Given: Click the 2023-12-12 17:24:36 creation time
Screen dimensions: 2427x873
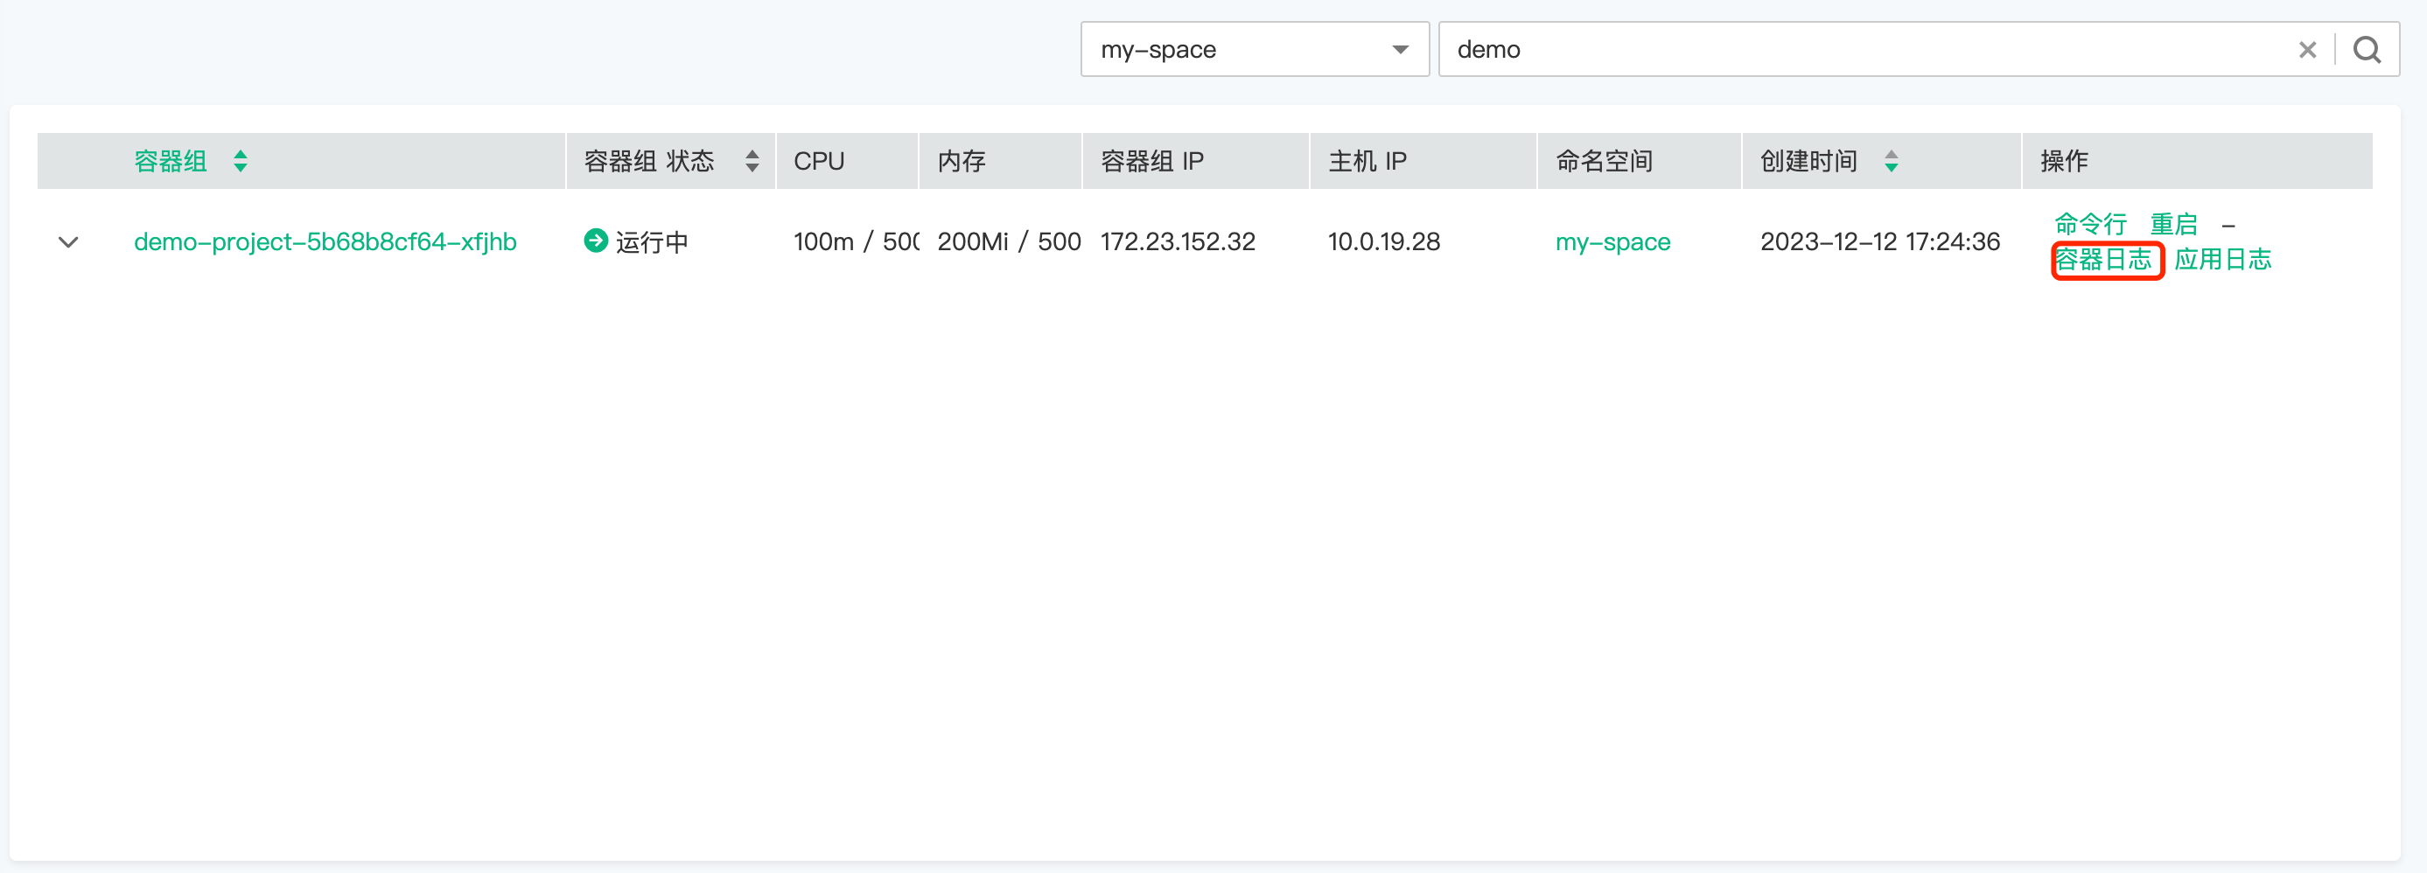Looking at the screenshot, I should (x=1879, y=242).
